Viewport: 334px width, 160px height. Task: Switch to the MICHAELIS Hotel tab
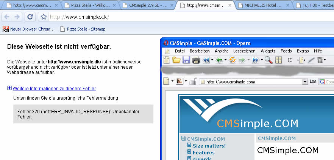(x=264, y=6)
